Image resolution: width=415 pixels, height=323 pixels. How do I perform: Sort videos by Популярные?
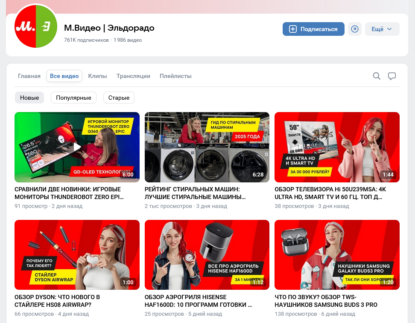pyautogui.click(x=73, y=98)
